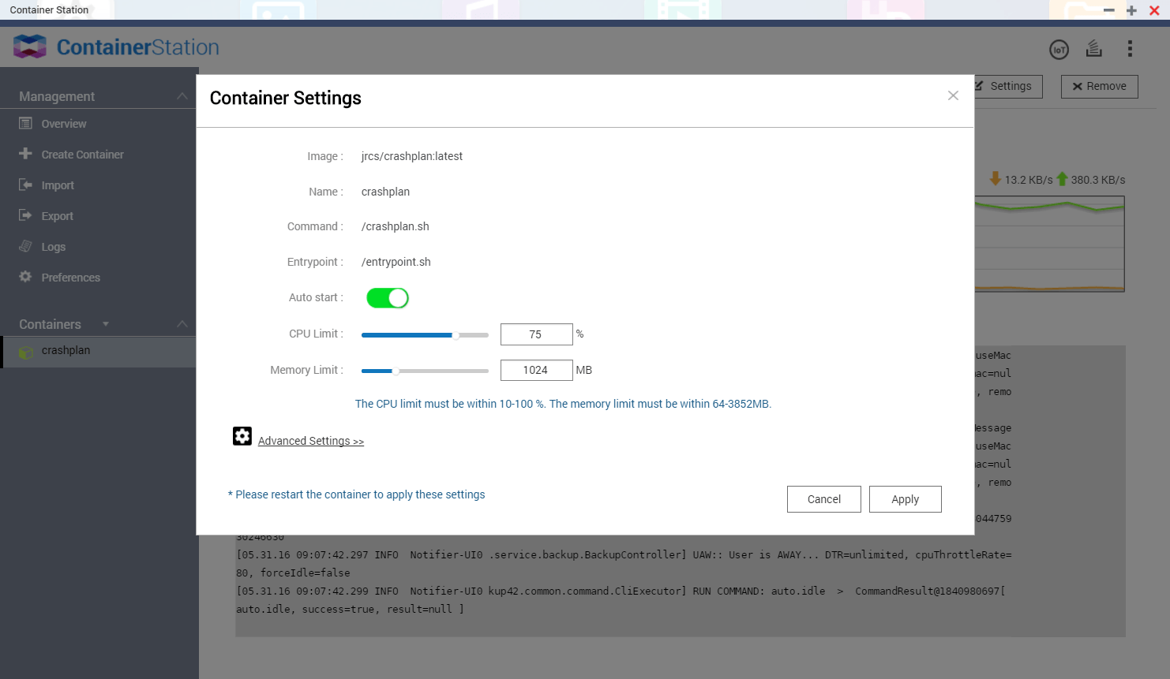Click the 380.3 KB/s upload rate
Image resolution: width=1170 pixels, height=679 pixels.
1098,180
